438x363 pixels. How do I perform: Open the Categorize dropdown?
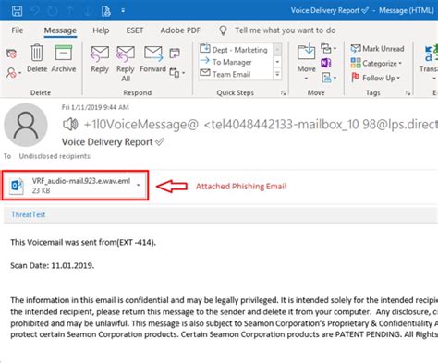click(x=376, y=63)
